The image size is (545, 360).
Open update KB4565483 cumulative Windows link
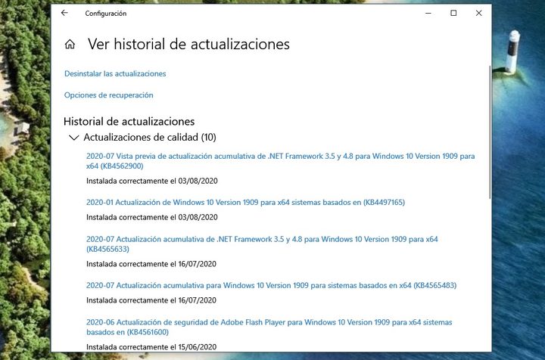[x=271, y=285]
